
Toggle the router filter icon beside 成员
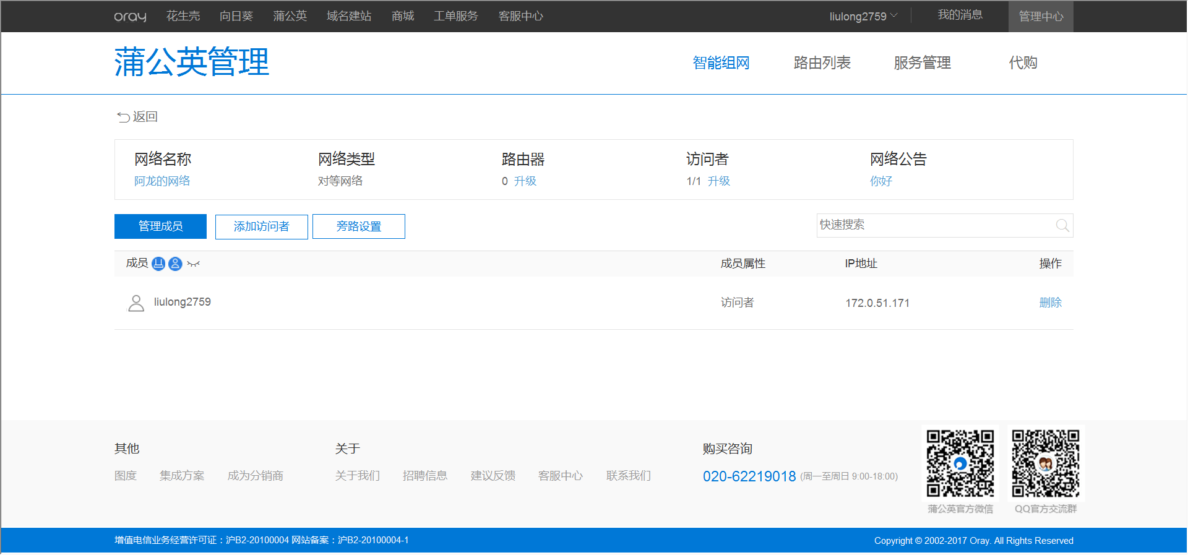click(x=158, y=264)
